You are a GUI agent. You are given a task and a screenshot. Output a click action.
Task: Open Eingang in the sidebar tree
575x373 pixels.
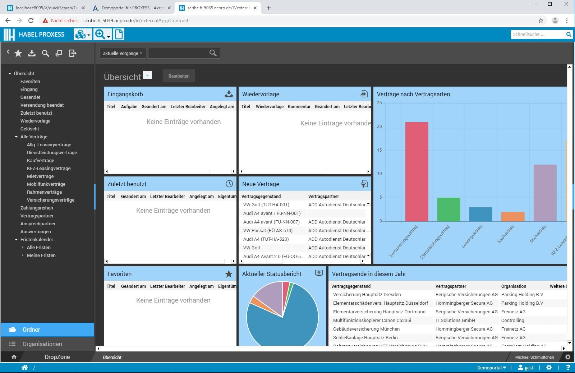click(29, 89)
